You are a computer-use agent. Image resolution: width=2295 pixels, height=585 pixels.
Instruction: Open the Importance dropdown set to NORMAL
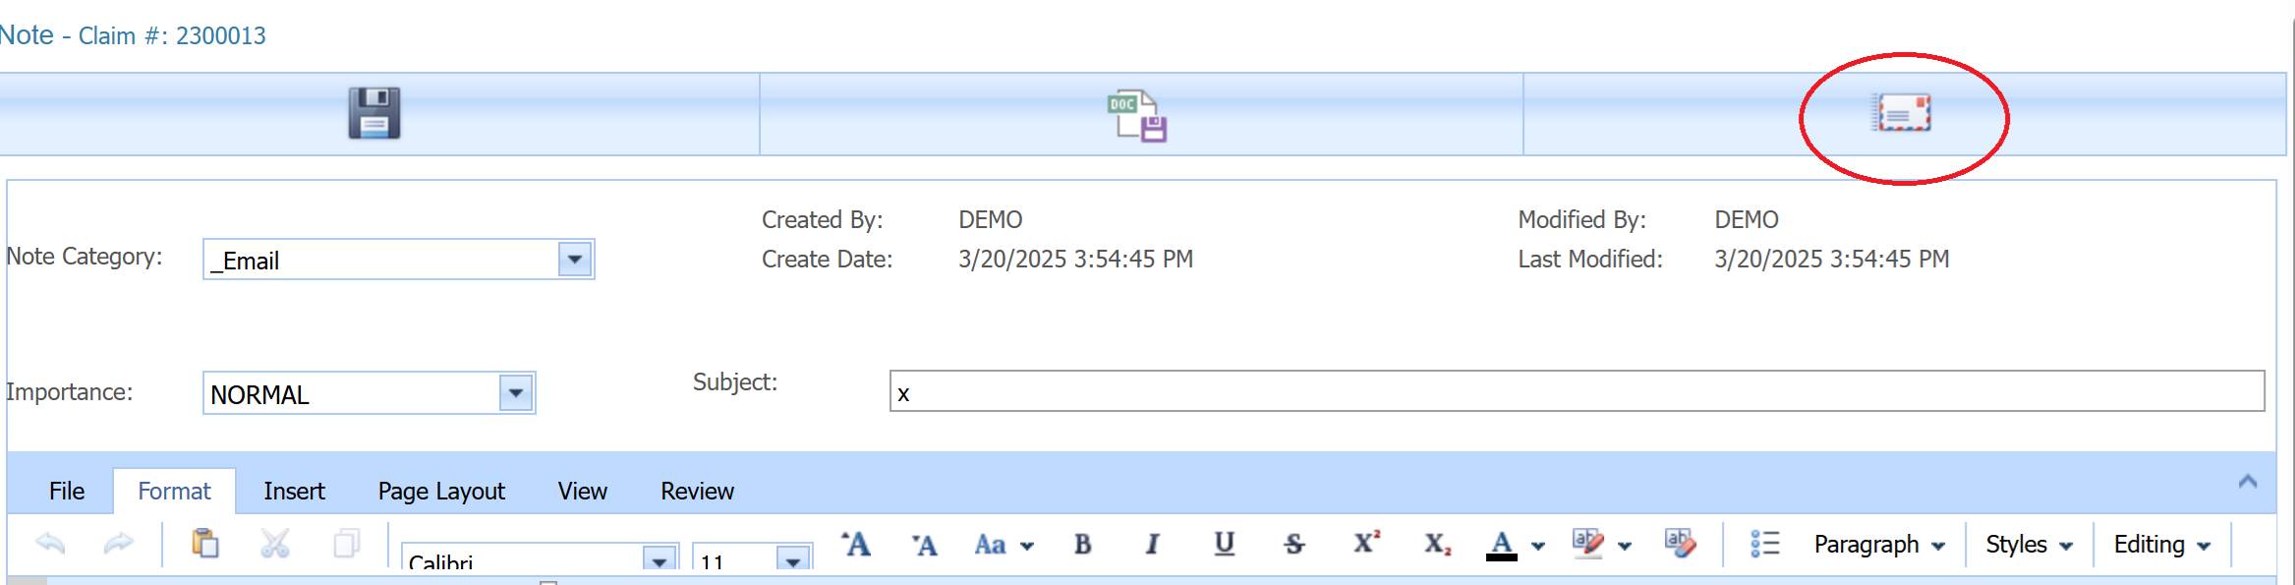coord(516,393)
